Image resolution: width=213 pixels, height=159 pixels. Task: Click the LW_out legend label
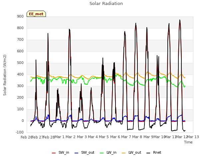[x=135, y=152]
